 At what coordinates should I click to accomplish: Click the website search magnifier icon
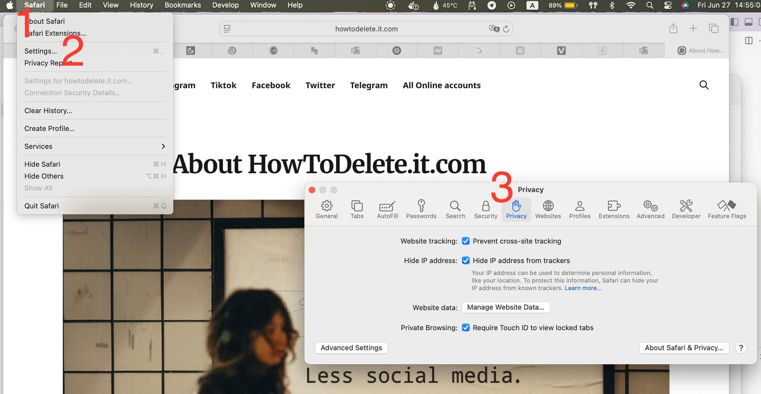(x=704, y=85)
